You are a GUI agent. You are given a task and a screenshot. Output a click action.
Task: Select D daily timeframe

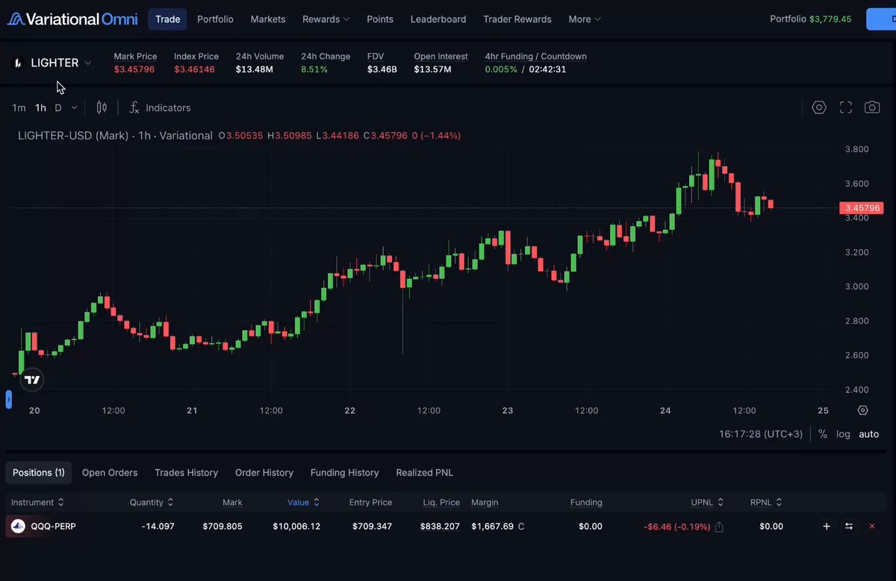[x=58, y=107]
